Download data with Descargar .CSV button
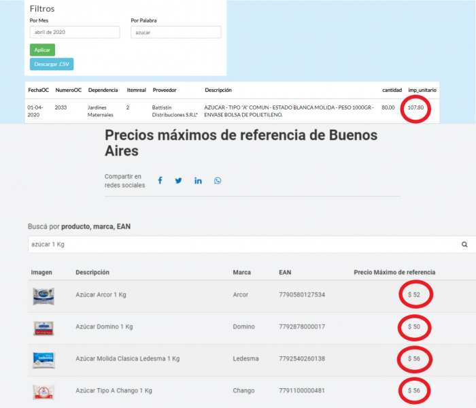Image resolution: width=476 pixels, height=408 pixels. click(x=52, y=64)
